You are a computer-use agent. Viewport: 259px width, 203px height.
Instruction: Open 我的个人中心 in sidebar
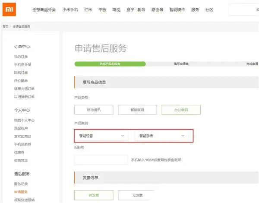[x=24, y=121]
